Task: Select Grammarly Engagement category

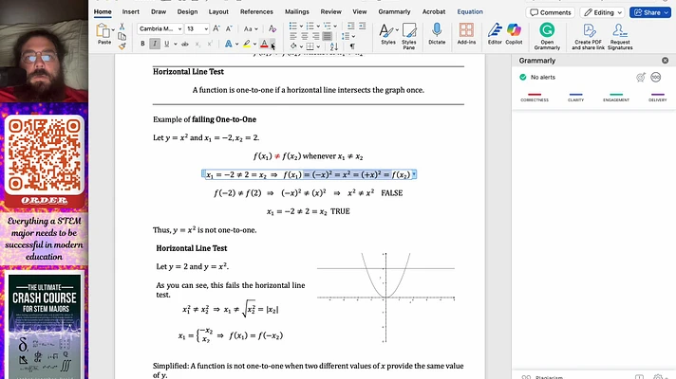Action: tap(616, 97)
